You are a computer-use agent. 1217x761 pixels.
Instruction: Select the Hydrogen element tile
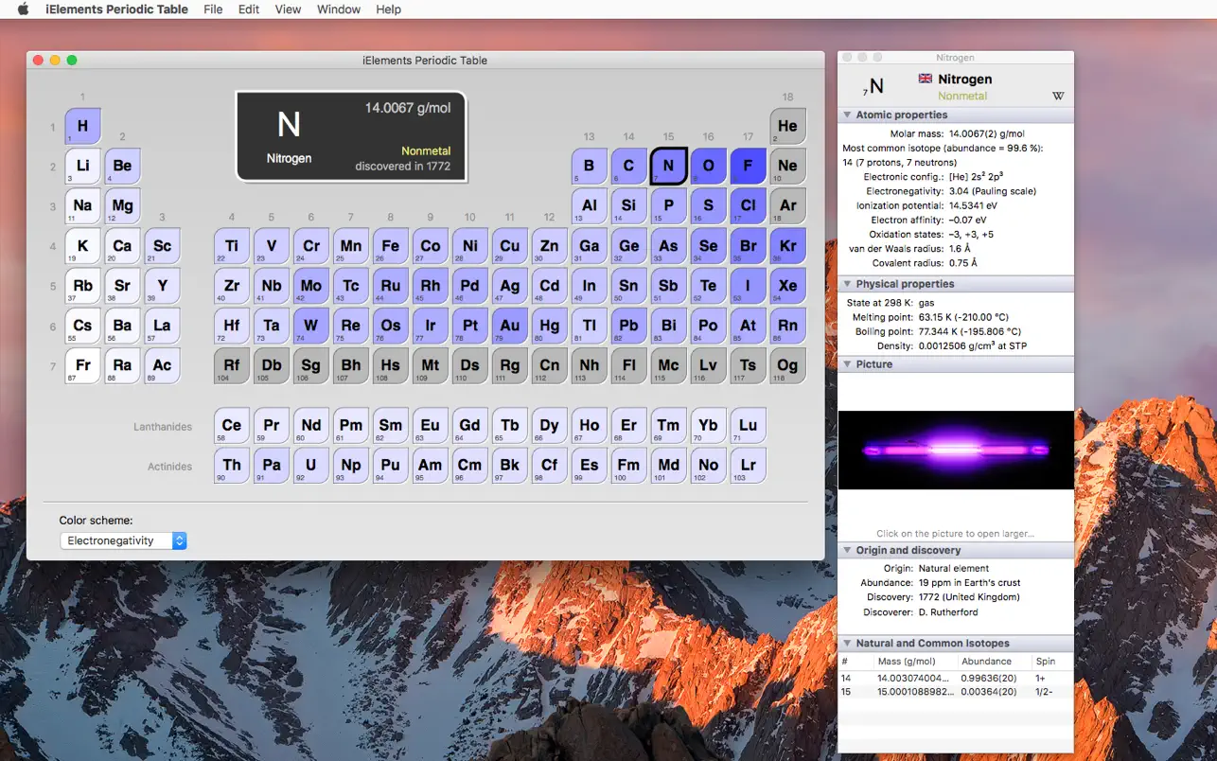pos(81,126)
